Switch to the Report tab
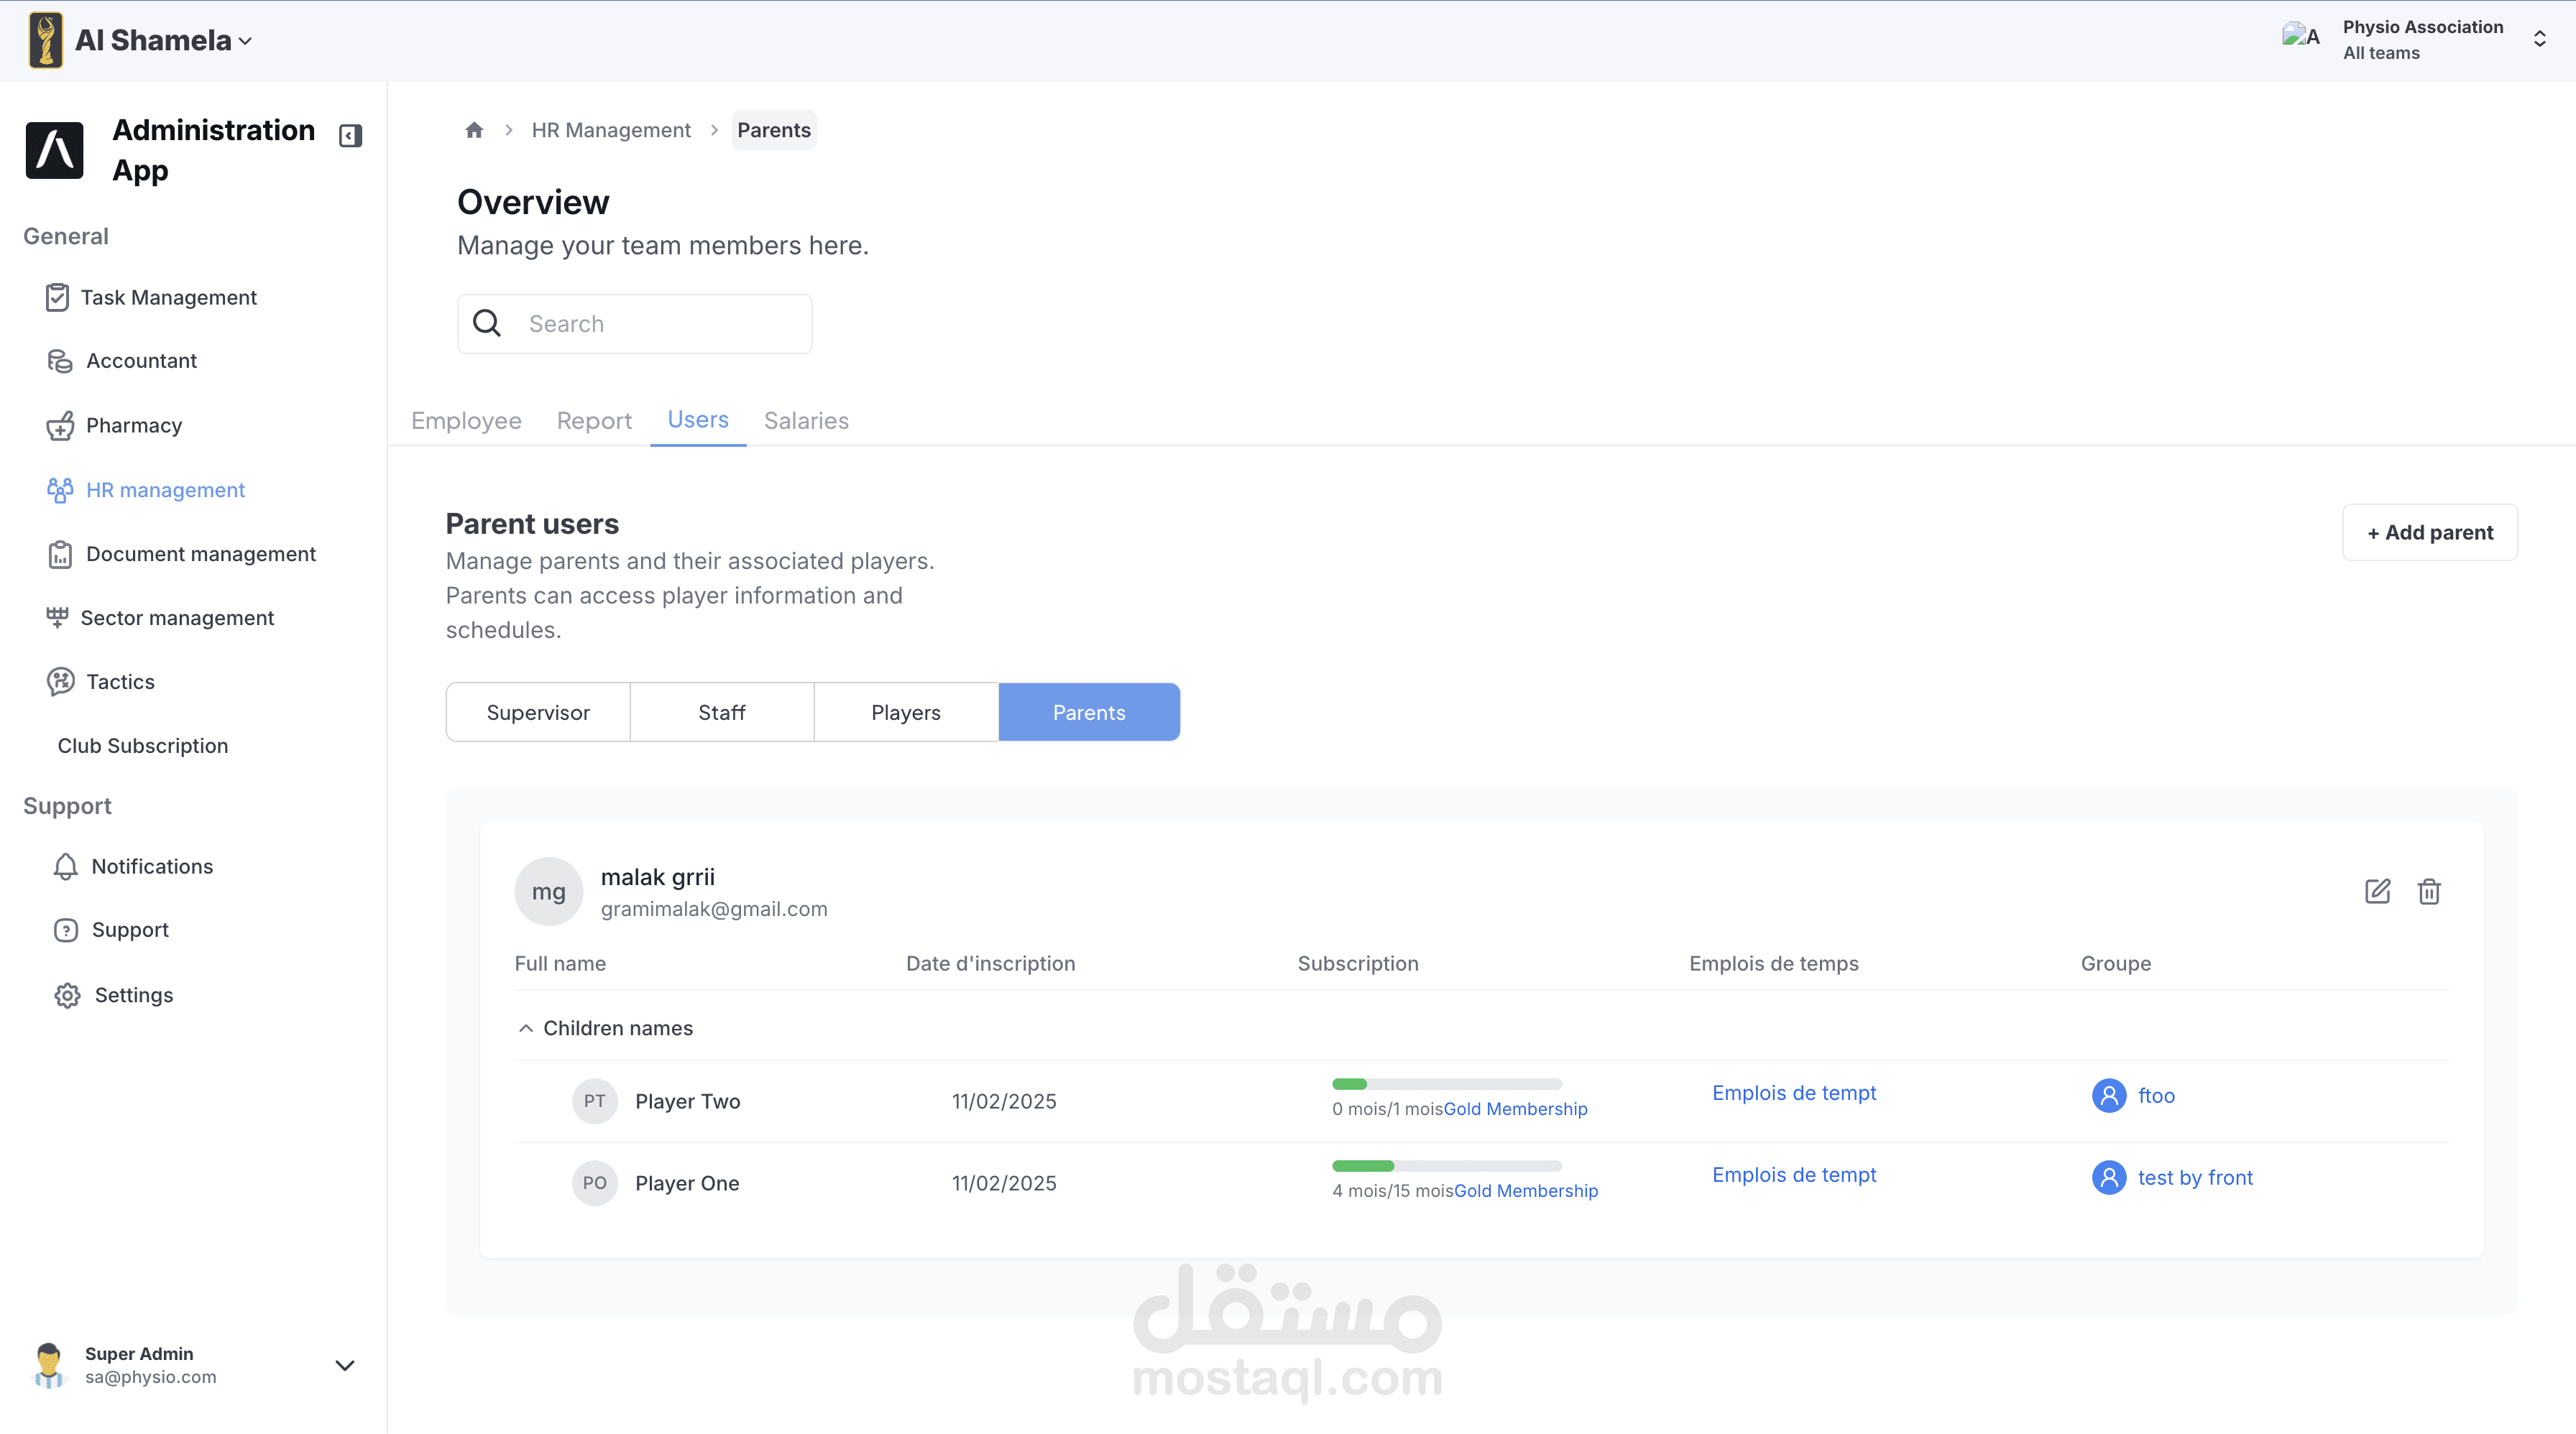Viewport: 2576px width, 1434px height. [x=594, y=421]
